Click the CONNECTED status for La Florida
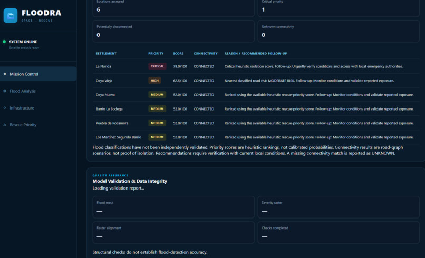This screenshot has width=425, height=258. point(204,66)
